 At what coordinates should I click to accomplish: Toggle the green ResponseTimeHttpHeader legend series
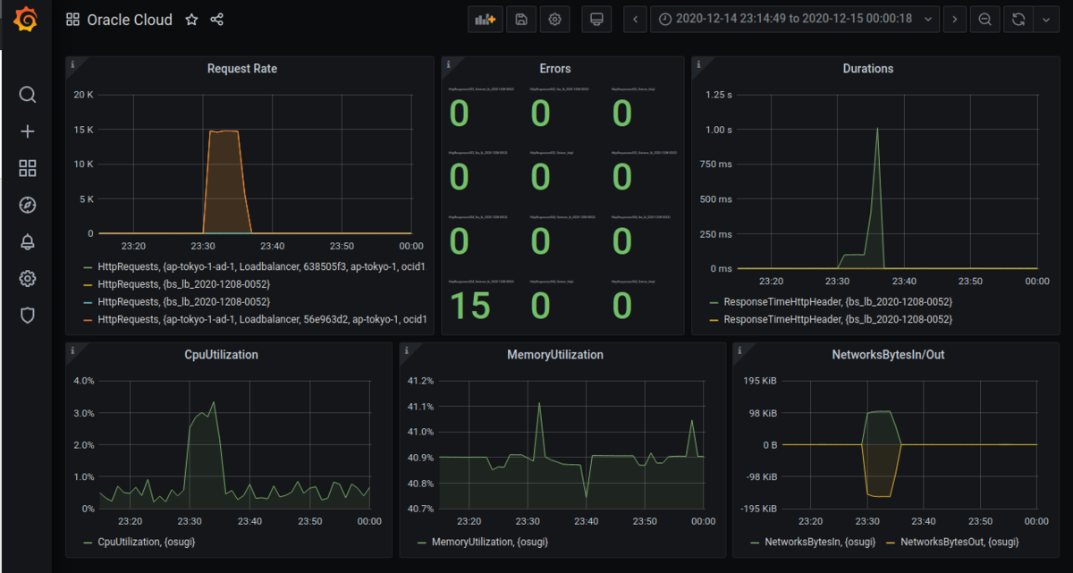coord(837,301)
